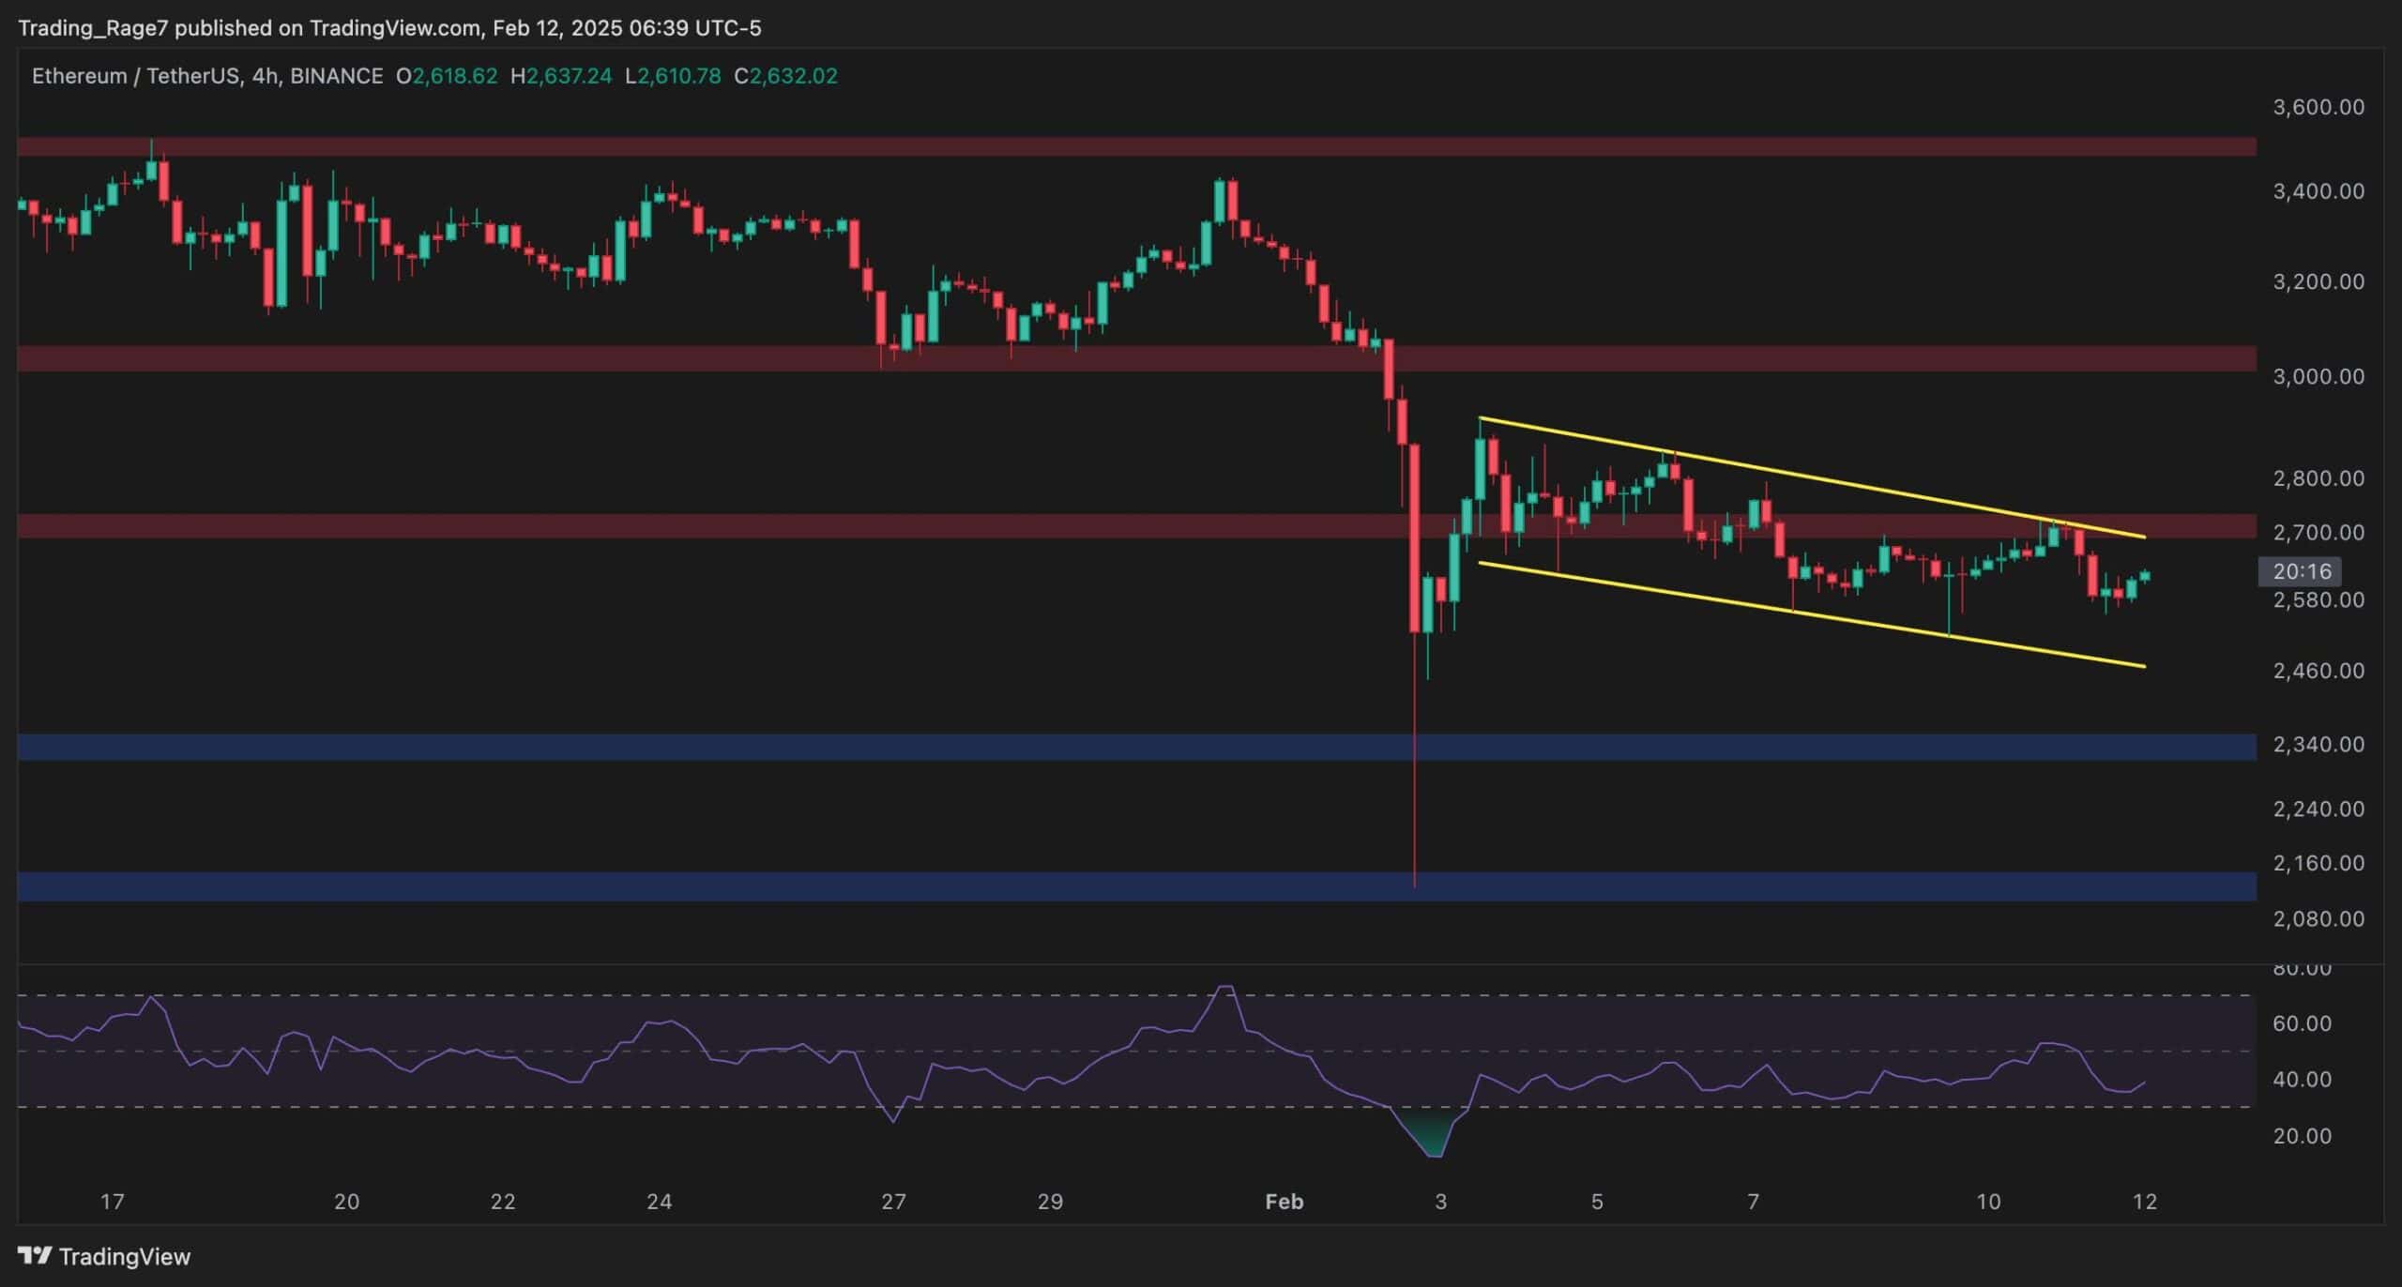Select the lower yellow channel trendline
The width and height of the screenshot is (2402, 1287).
point(1811,614)
